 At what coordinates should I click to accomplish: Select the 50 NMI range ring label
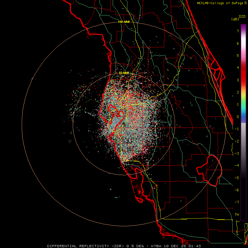click(124, 73)
